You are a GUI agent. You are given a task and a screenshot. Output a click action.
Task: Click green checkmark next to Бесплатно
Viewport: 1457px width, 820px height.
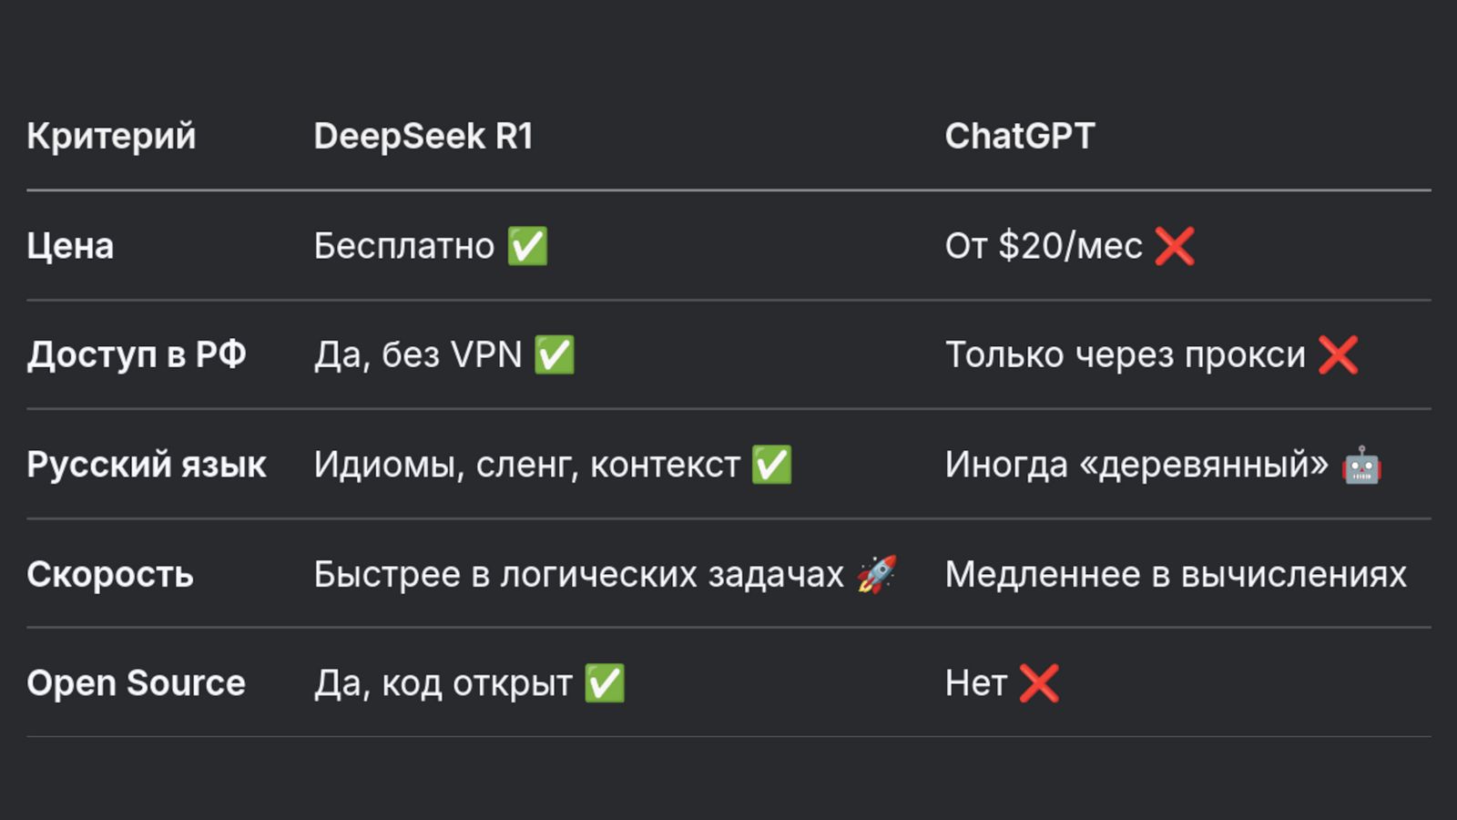pos(527,246)
